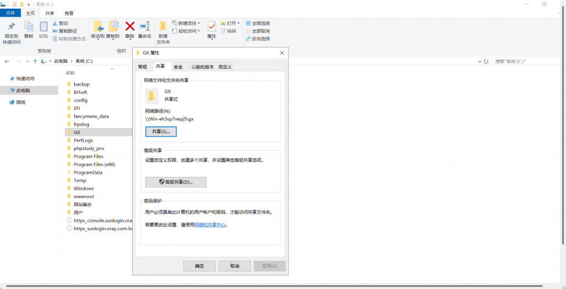Viewport: 566px width, 289px height.
Task: Click Select all (全部选择) in ribbon
Action: [x=258, y=23]
